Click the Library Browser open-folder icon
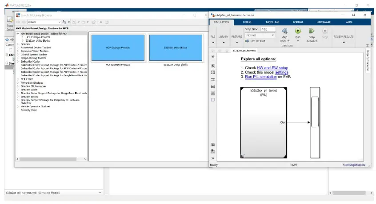This screenshot has width=376, height=204. click(x=84, y=22)
